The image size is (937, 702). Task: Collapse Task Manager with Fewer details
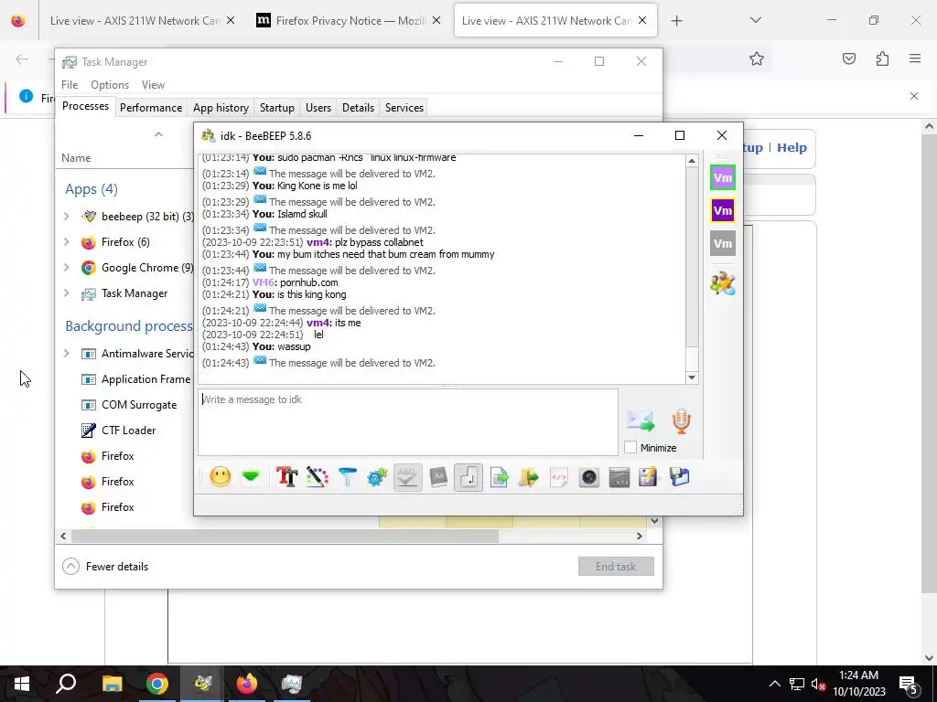pyautogui.click(x=105, y=567)
